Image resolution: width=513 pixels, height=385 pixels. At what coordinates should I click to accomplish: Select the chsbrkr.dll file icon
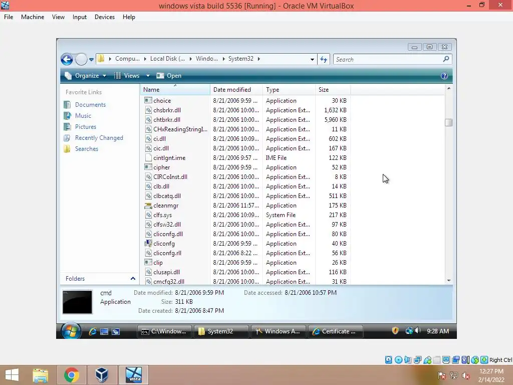(148, 110)
